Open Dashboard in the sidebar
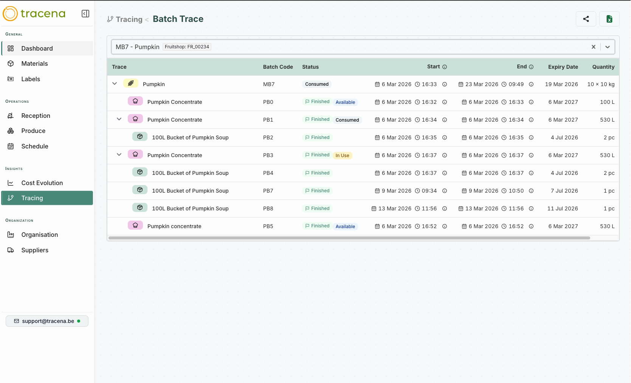 [x=47, y=48]
